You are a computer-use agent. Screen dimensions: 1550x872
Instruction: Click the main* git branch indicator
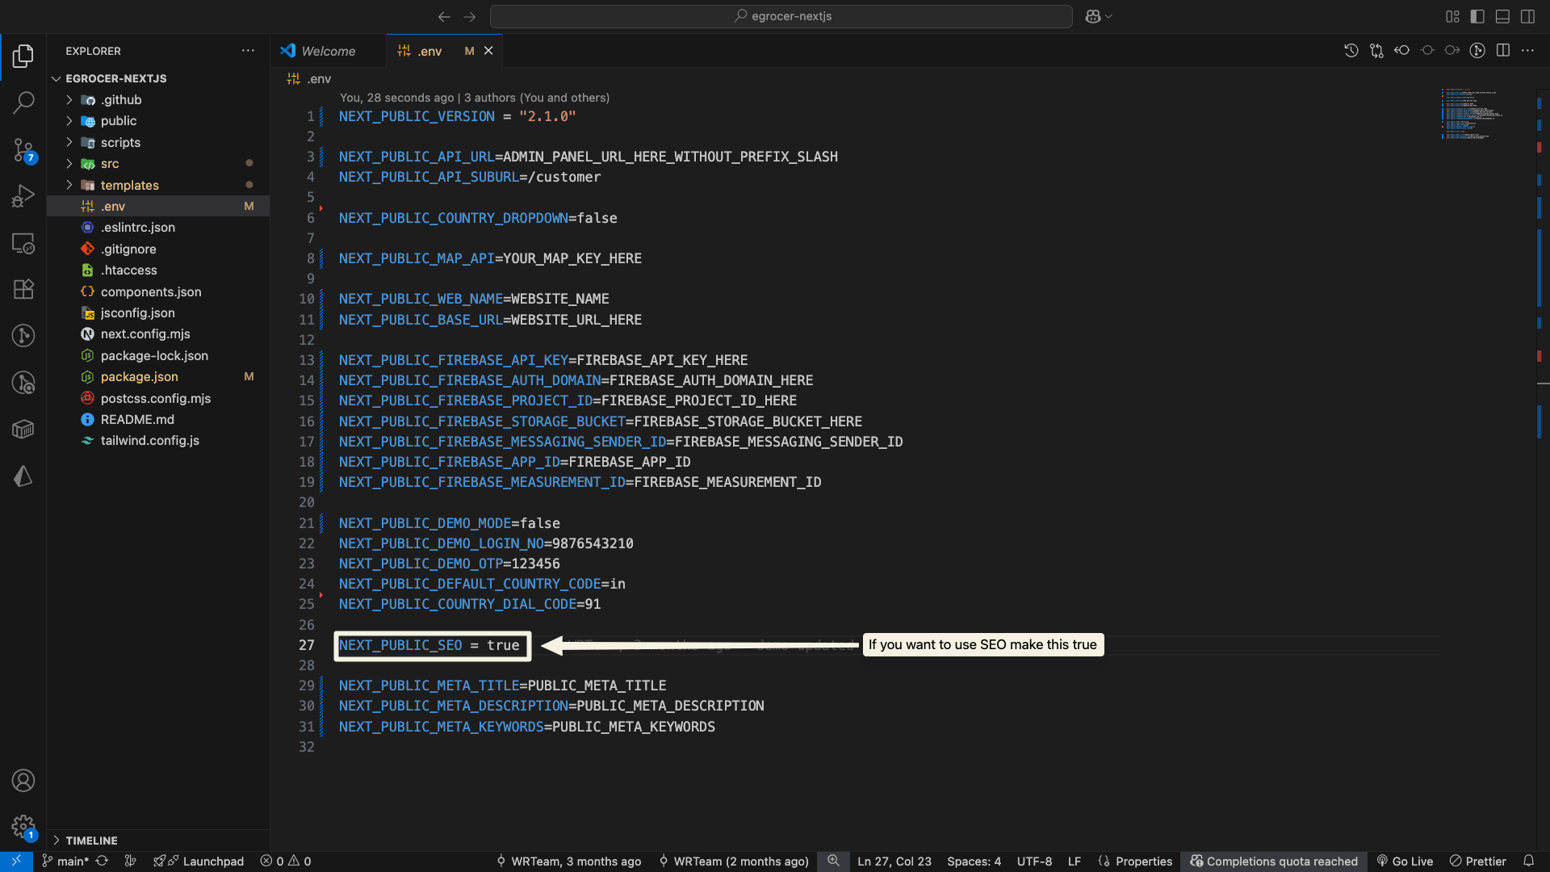point(65,862)
